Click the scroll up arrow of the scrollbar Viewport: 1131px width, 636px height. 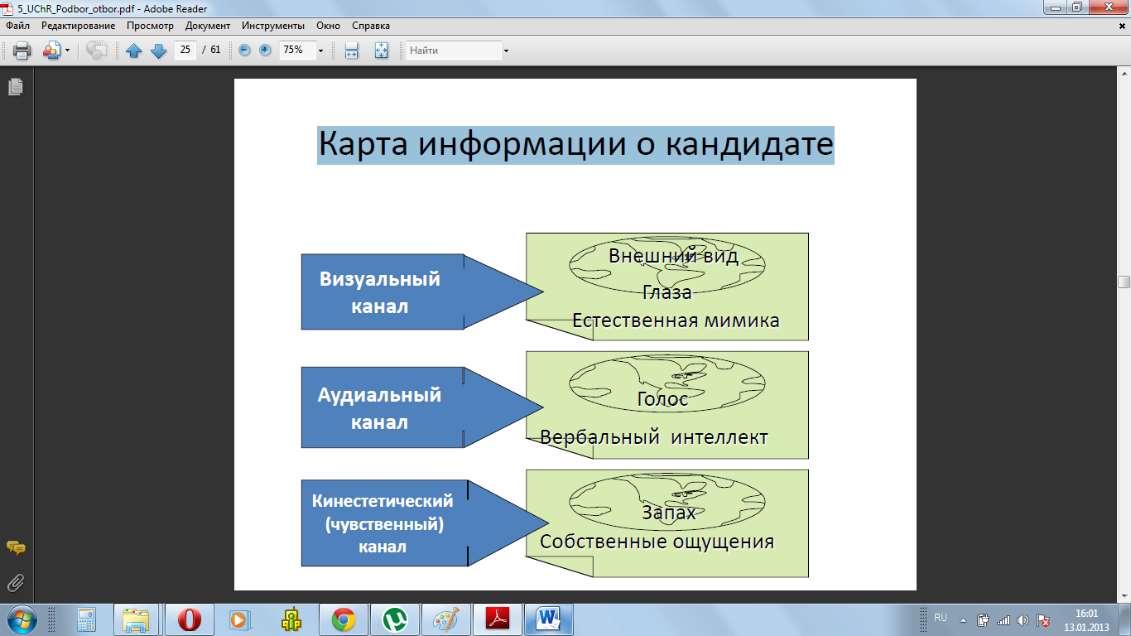coord(1124,74)
